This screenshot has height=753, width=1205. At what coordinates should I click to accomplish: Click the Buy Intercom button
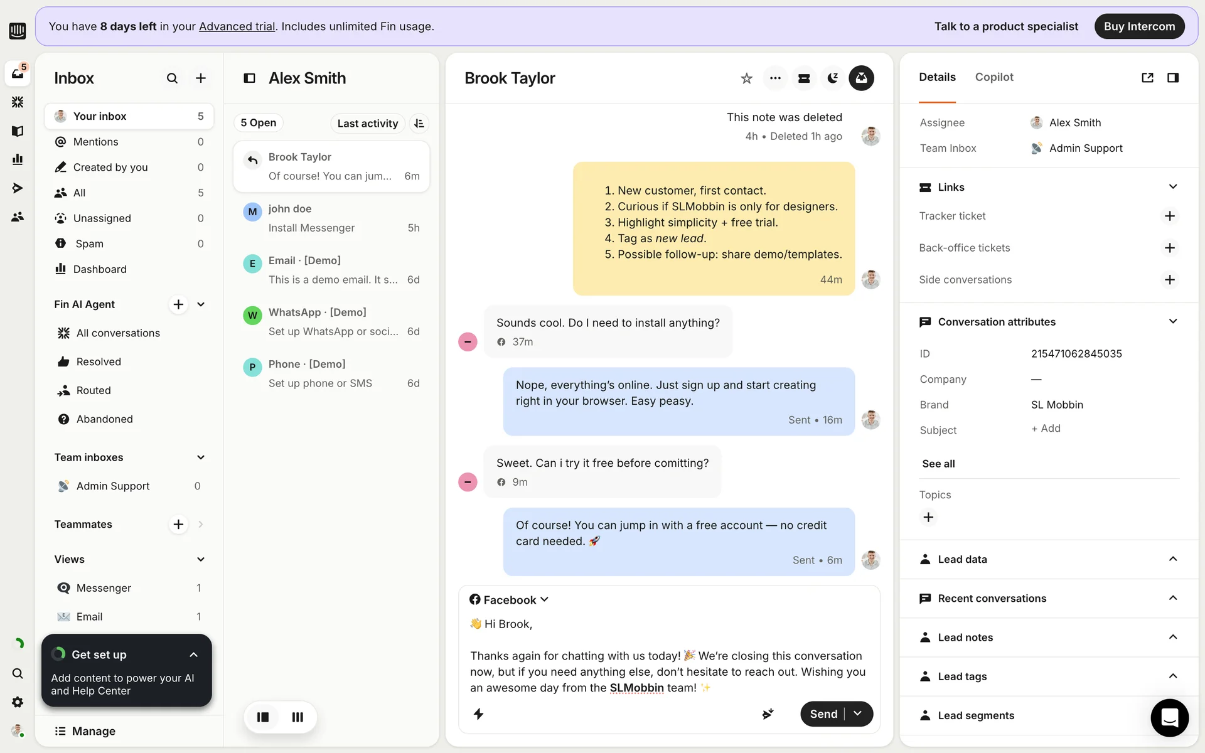coord(1138,26)
